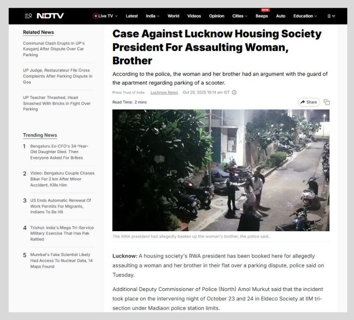Open the trending story about Trishul military exercise

pos(62,233)
